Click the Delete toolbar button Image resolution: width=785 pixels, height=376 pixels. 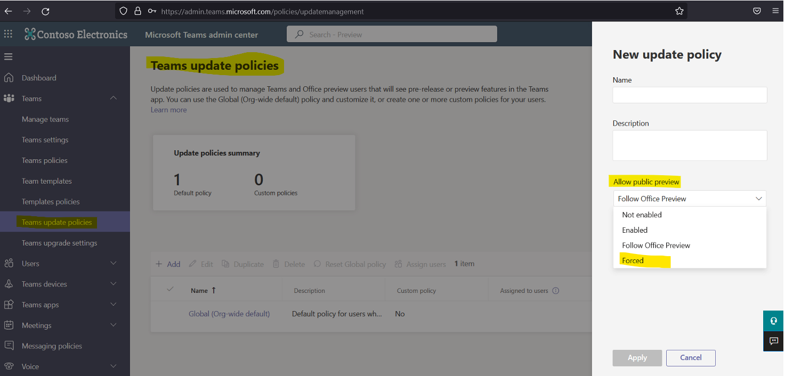(x=289, y=264)
